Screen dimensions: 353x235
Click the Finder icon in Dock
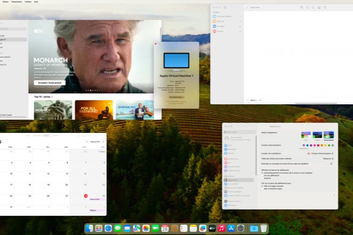[89, 228]
